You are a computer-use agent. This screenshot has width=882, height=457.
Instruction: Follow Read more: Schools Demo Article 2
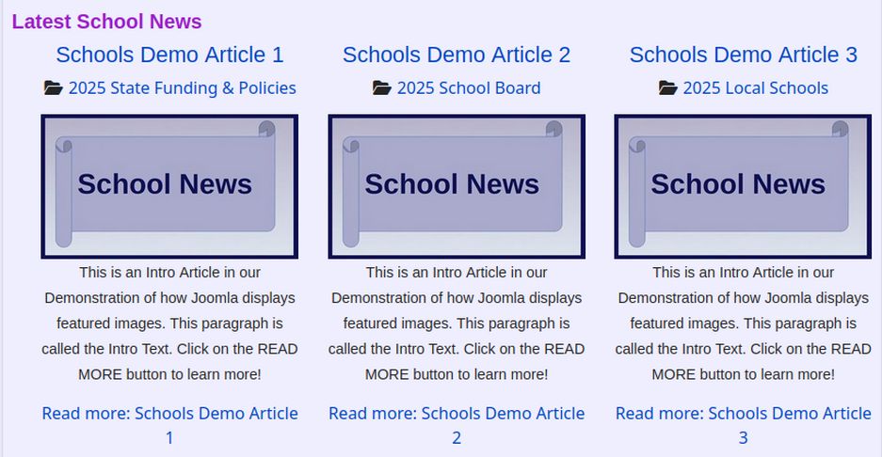coord(457,414)
